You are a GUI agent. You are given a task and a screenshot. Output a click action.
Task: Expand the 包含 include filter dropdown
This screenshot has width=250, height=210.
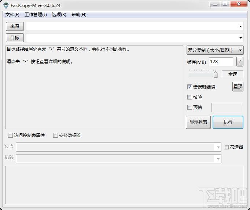[x=218, y=147]
